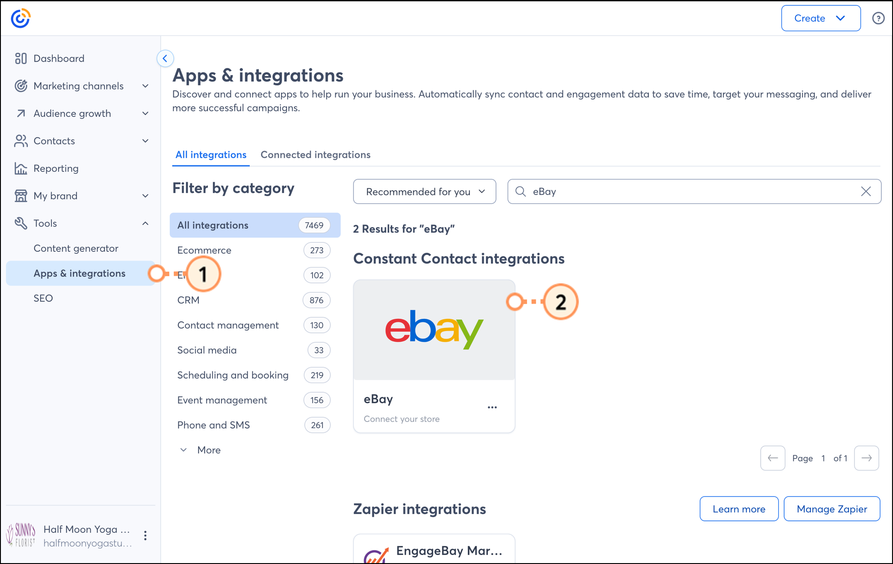Image resolution: width=893 pixels, height=564 pixels.
Task: Filter by Ecommerce category
Action: point(255,251)
